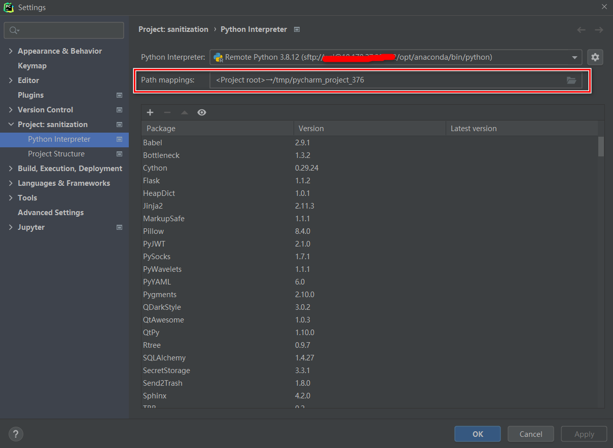Click the breadcrumb project-level icon
Image resolution: width=613 pixels, height=448 pixels.
point(297,29)
